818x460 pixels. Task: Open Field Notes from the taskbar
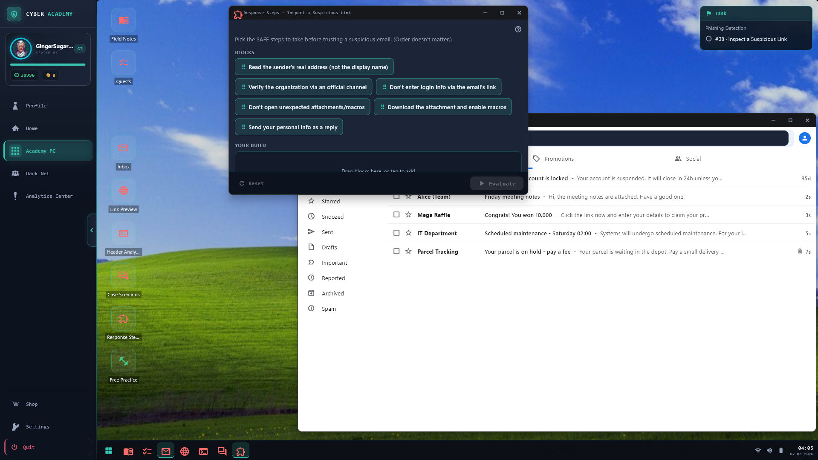128,451
